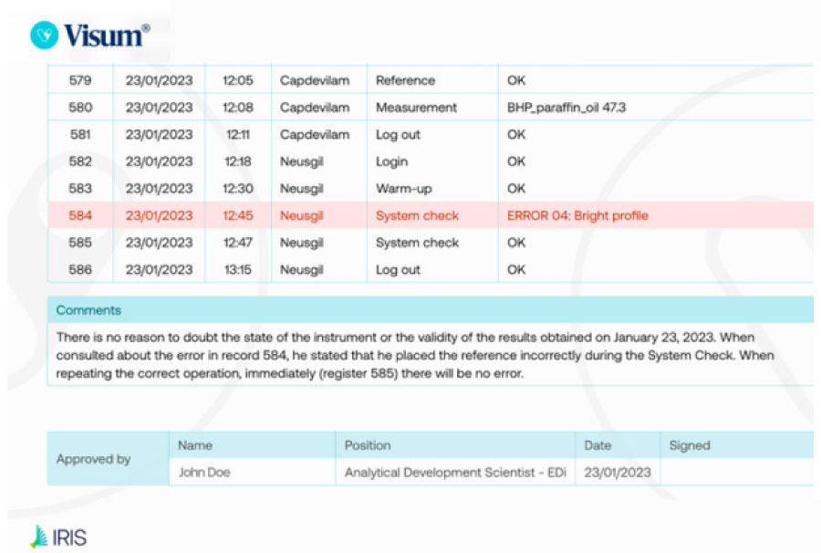
Task: Click the Approved by label
Action: click(93, 459)
